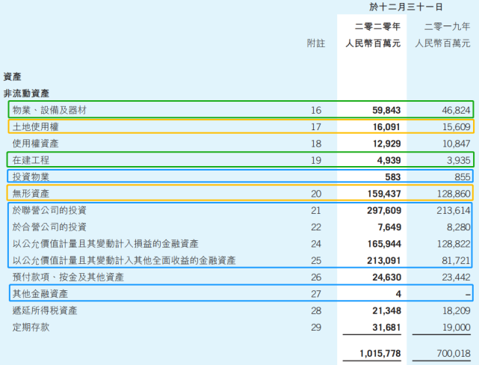Click note number 26
479x365 pixels.
click(x=316, y=277)
